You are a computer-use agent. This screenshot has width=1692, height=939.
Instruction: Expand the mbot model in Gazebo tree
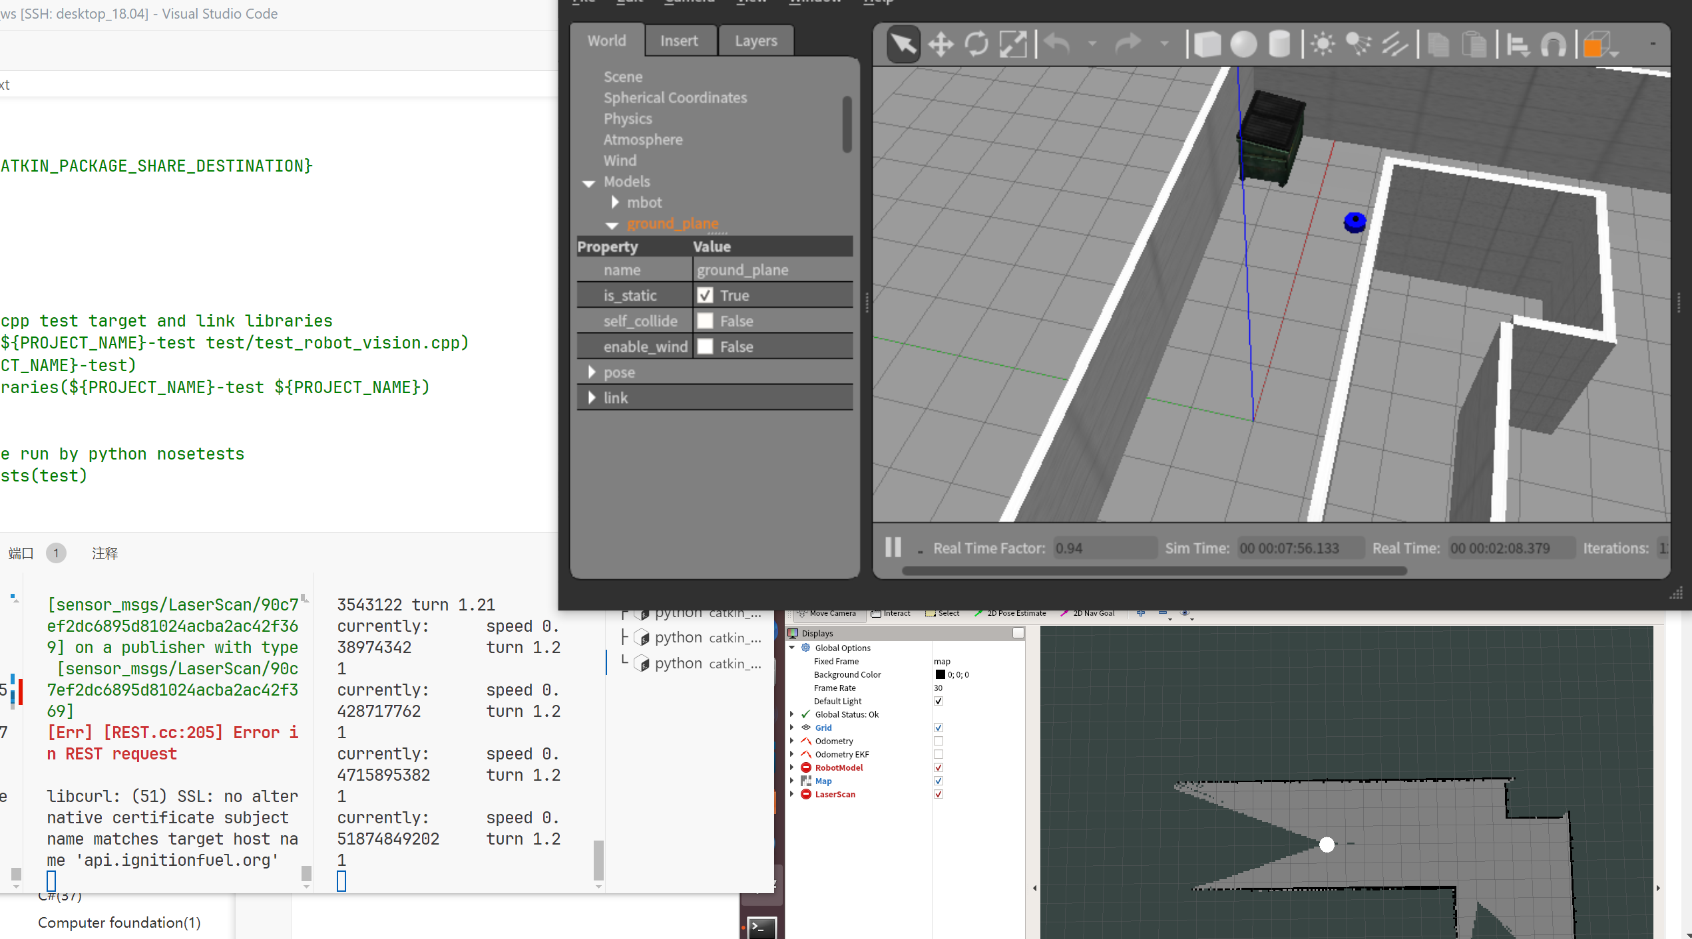pyautogui.click(x=615, y=202)
